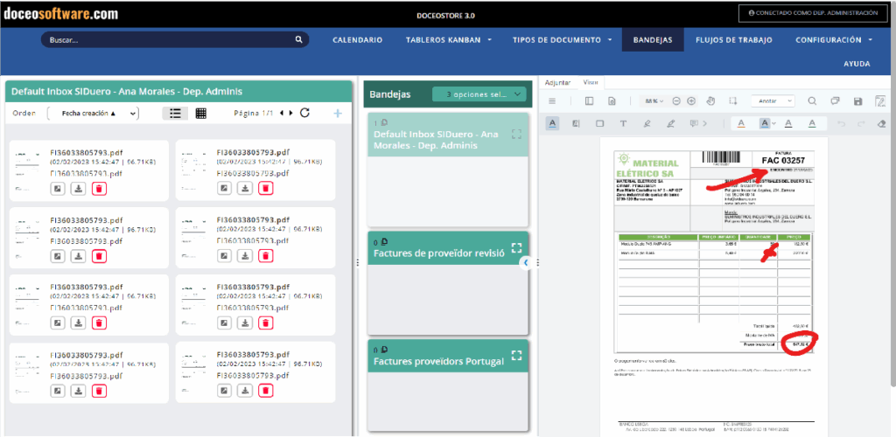
Task: Select the rectangle annotation tool
Action: click(600, 123)
